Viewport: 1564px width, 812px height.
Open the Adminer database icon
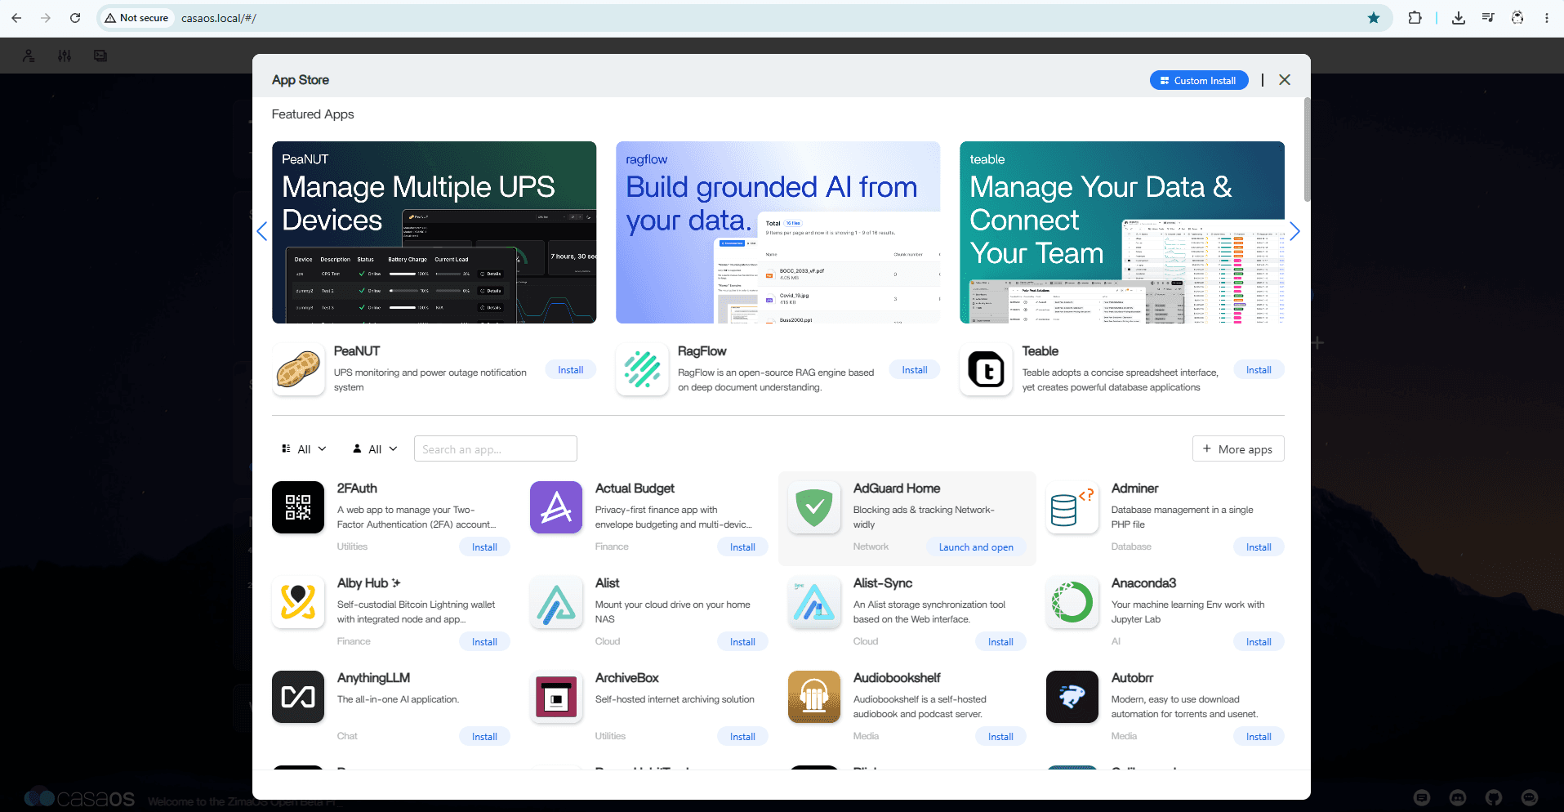[x=1072, y=507]
